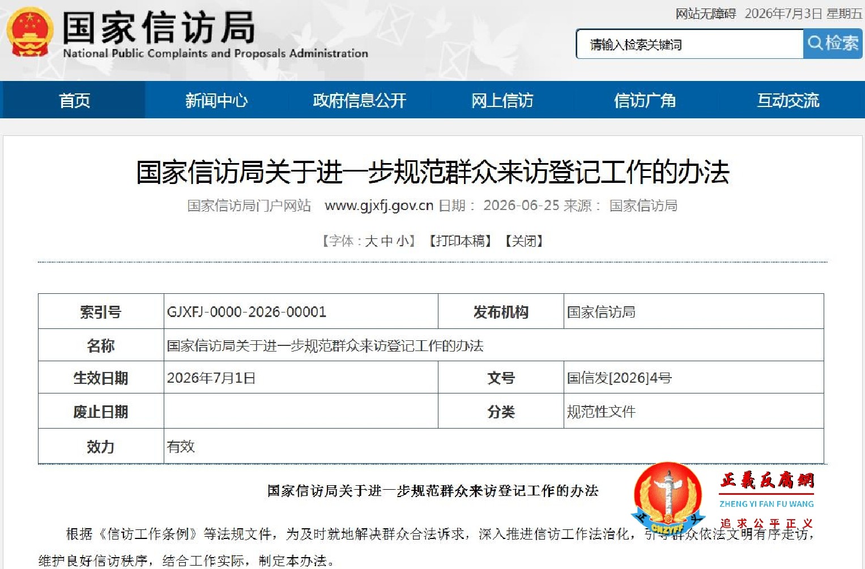Click the index number GJXFJ-0000-2026-00001
This screenshot has height=569, width=865.
pos(246,312)
